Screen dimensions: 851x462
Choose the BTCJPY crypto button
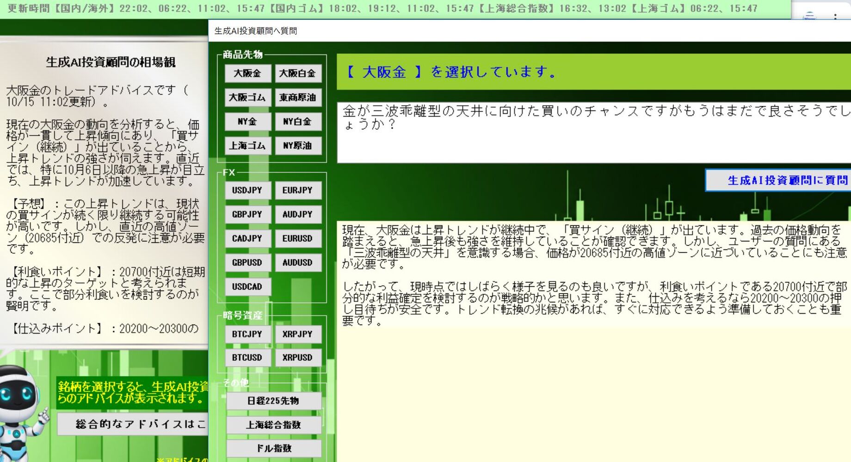click(x=247, y=334)
